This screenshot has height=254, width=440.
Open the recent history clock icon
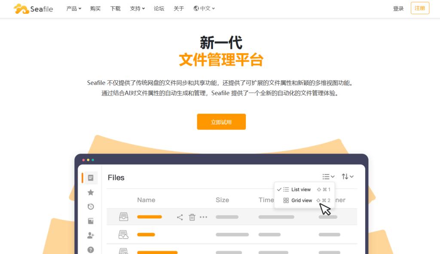[91, 207]
